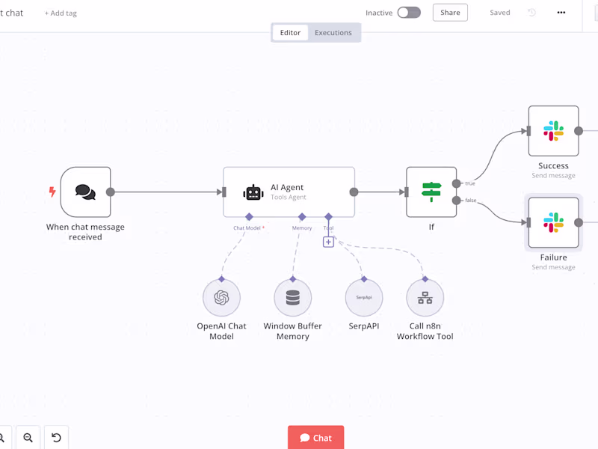
Task: Add a tag to the workflow
Action: click(x=60, y=13)
